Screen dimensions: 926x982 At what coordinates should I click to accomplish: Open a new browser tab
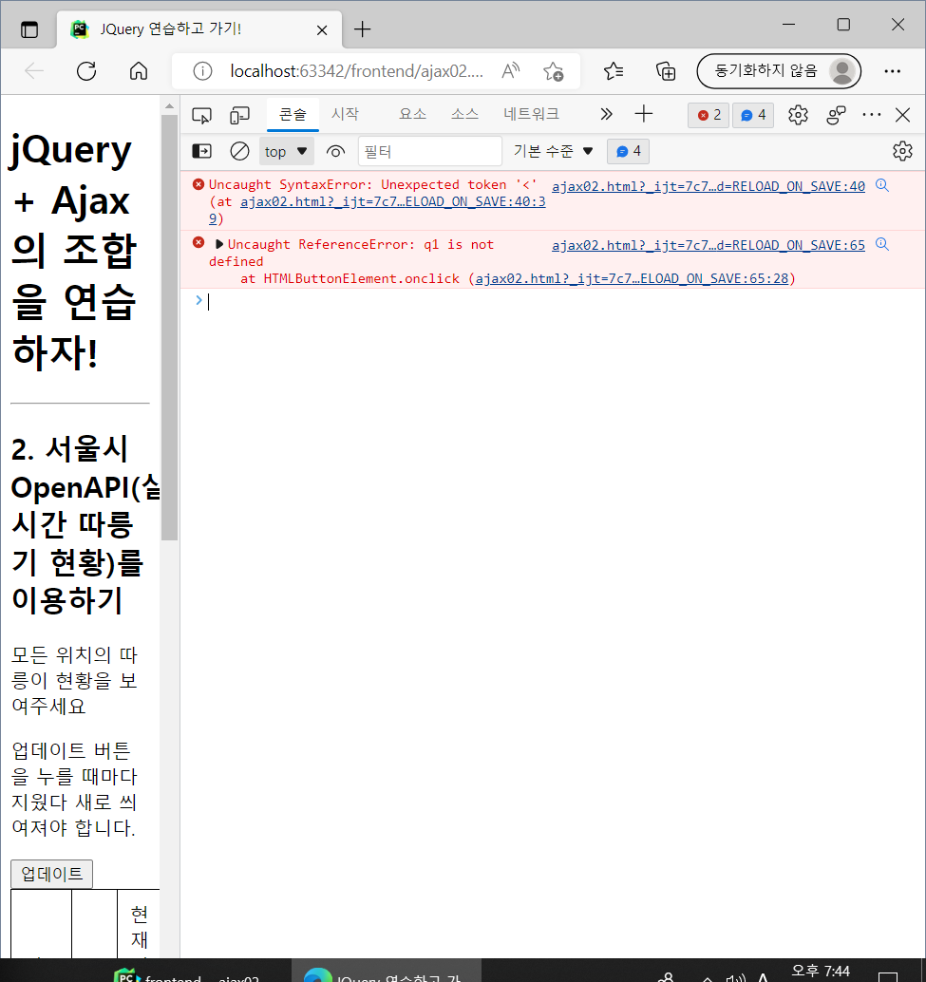[362, 29]
